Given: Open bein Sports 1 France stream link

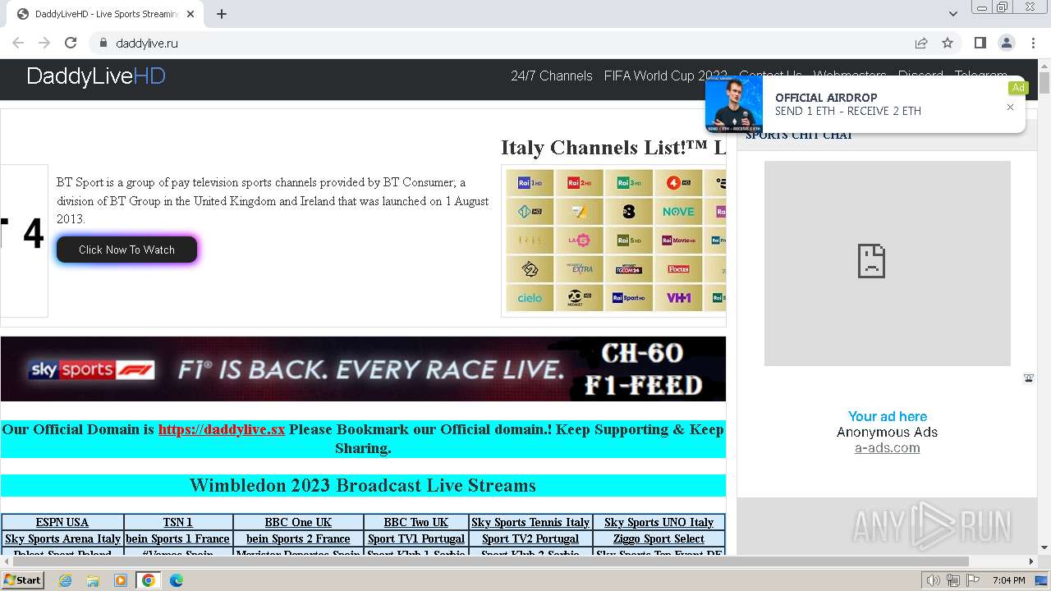Looking at the screenshot, I should (x=178, y=538).
